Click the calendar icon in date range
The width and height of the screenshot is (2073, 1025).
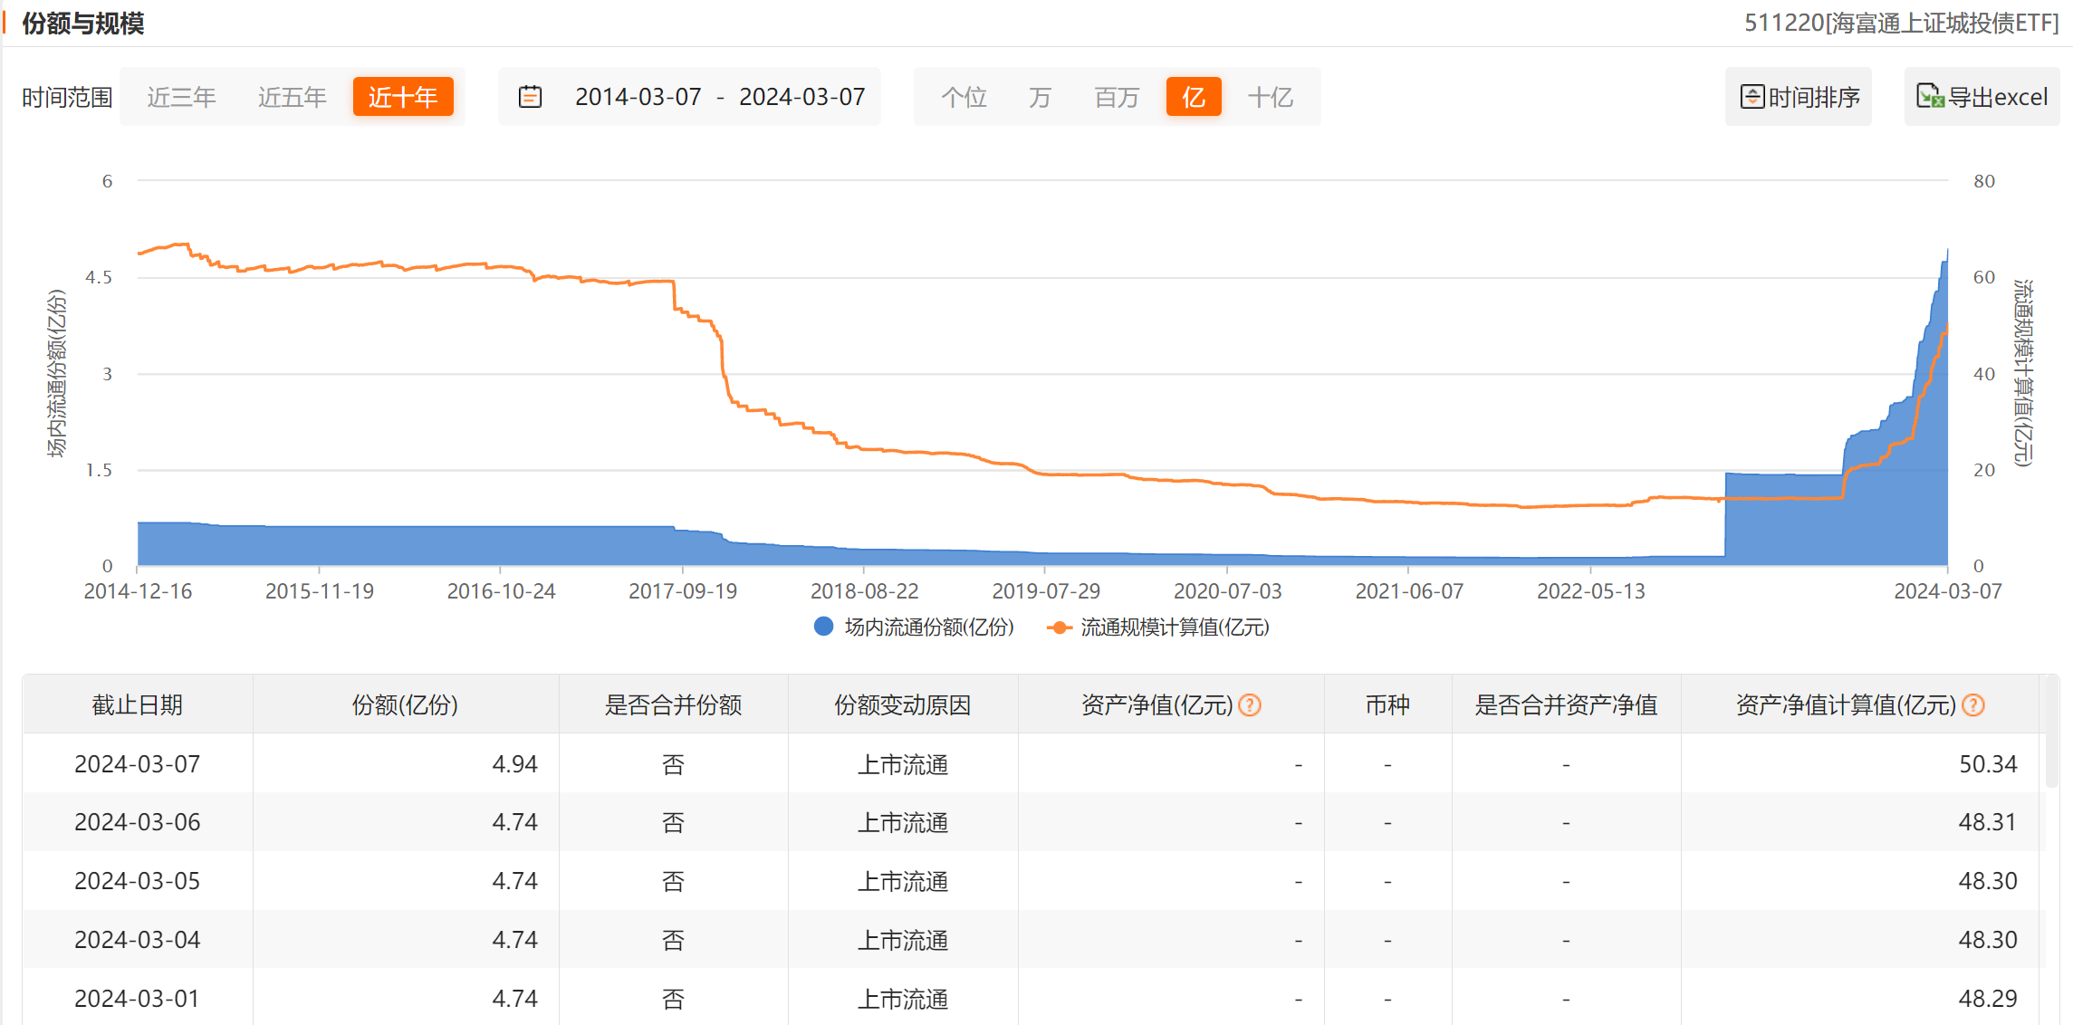[x=530, y=97]
